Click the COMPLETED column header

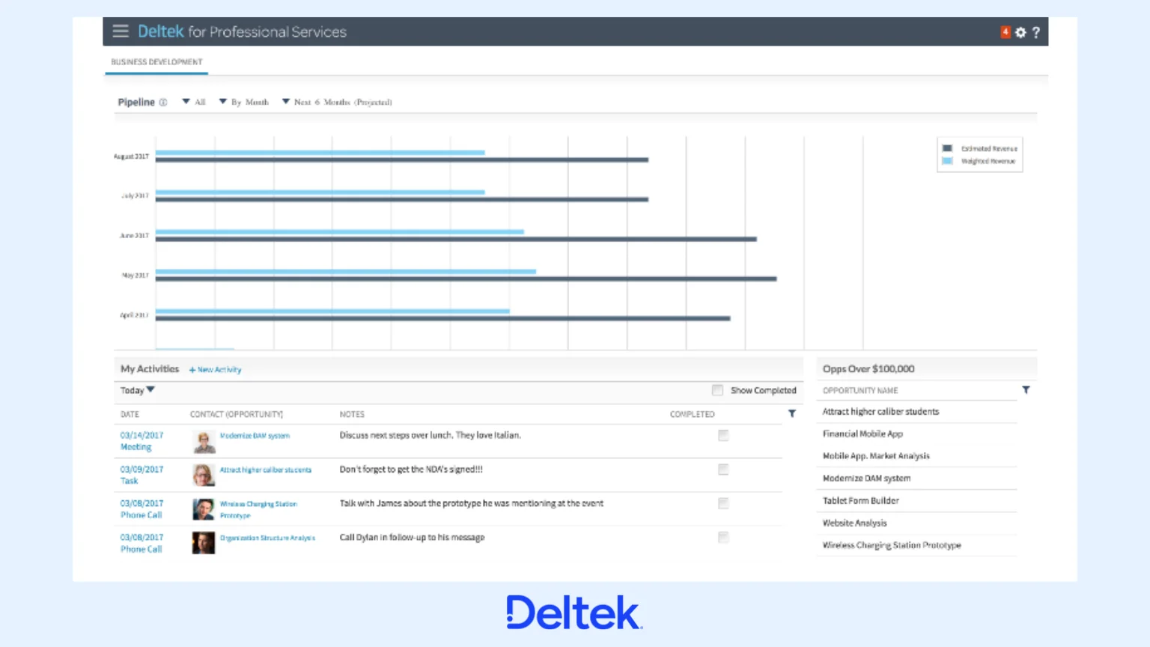click(x=693, y=414)
